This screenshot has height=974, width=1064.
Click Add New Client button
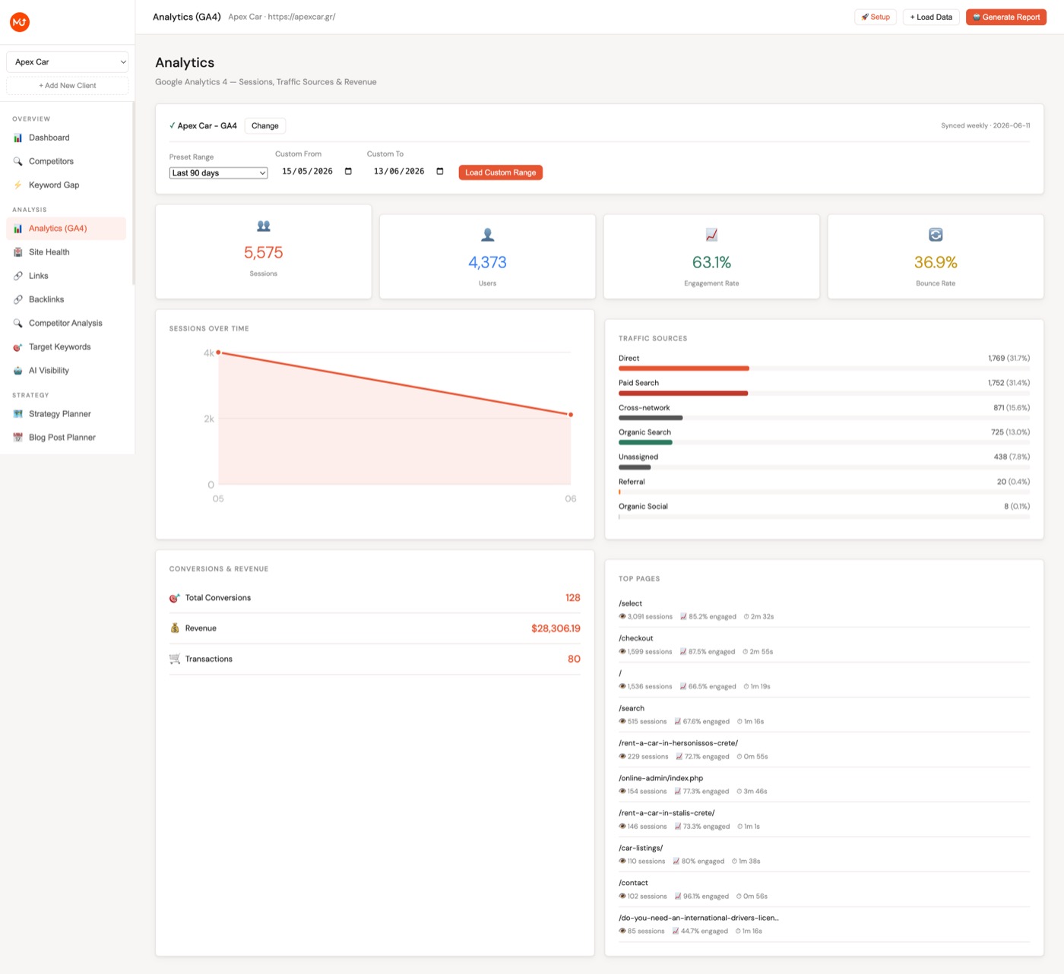tap(67, 85)
